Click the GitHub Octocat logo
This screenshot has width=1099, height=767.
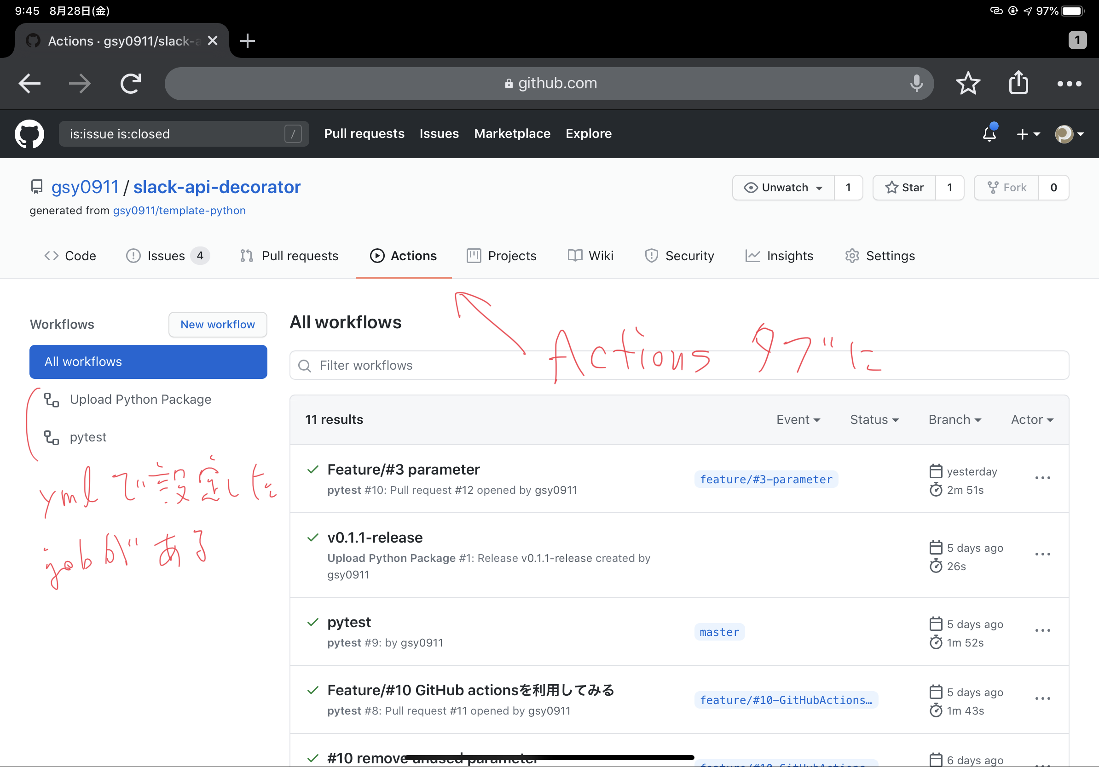tap(29, 134)
